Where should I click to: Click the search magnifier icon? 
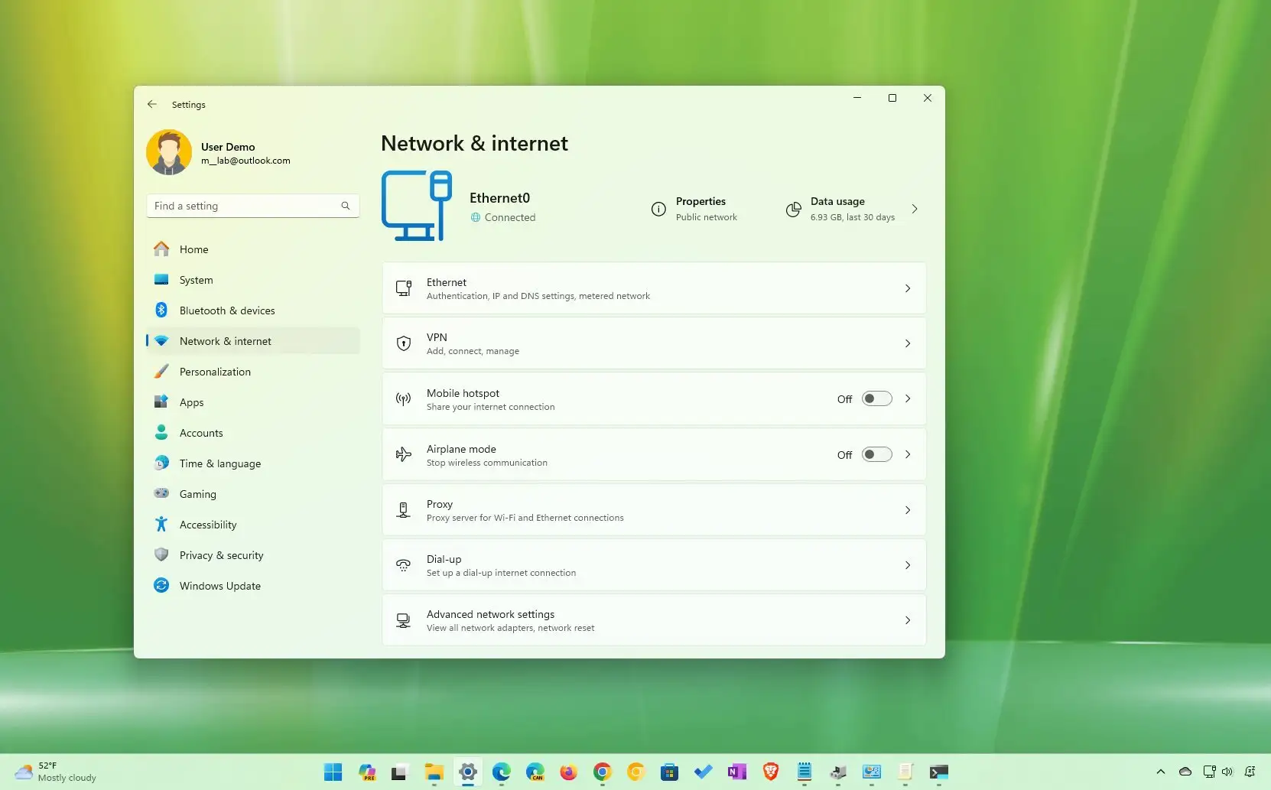point(346,206)
